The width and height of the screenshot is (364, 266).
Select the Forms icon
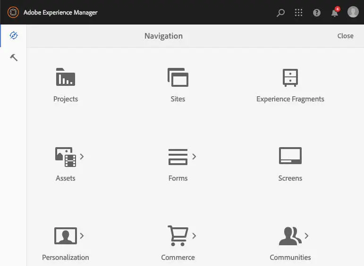[x=178, y=157]
